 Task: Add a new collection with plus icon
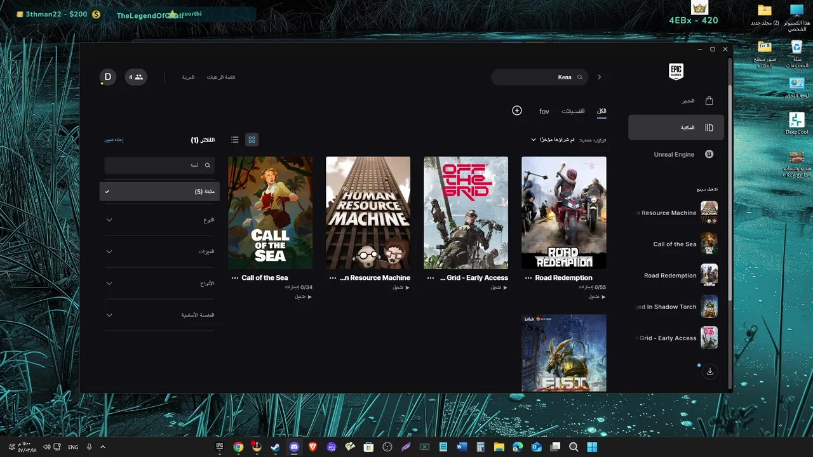pos(517,110)
